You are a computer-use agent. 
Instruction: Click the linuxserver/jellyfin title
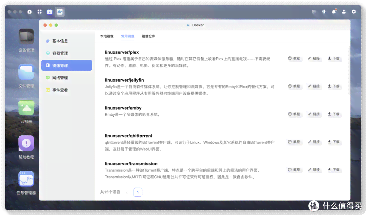point(124,80)
